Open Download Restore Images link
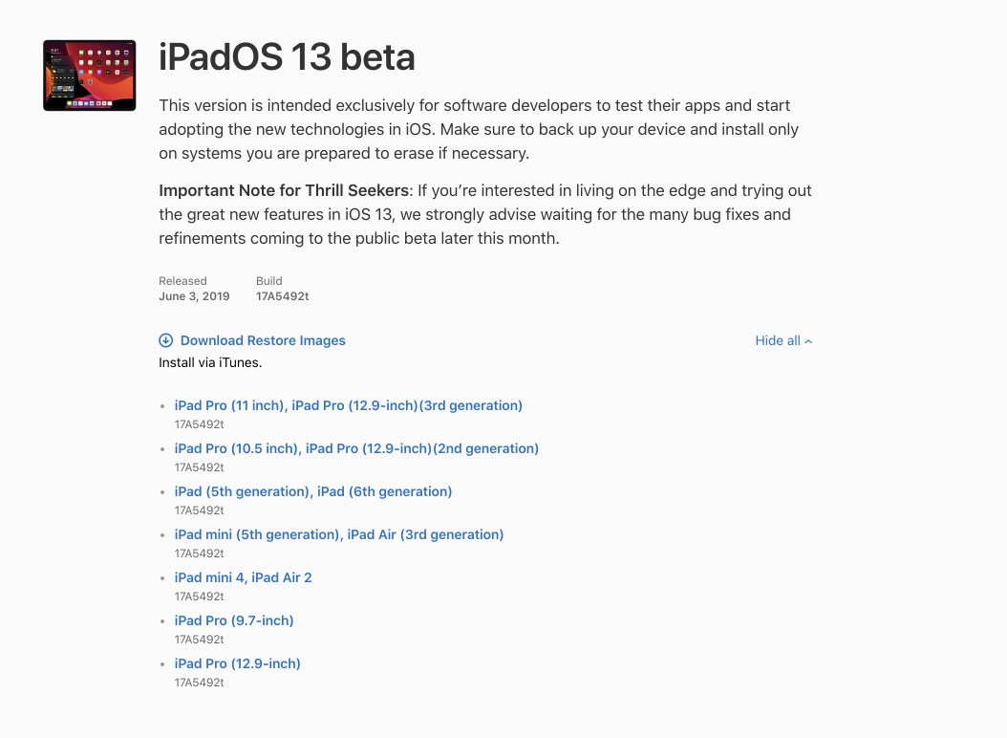The height and width of the screenshot is (738, 1007). [x=263, y=340]
